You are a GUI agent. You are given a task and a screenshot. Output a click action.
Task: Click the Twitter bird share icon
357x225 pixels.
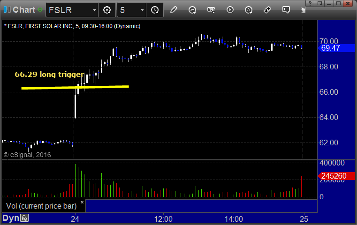click(303, 10)
